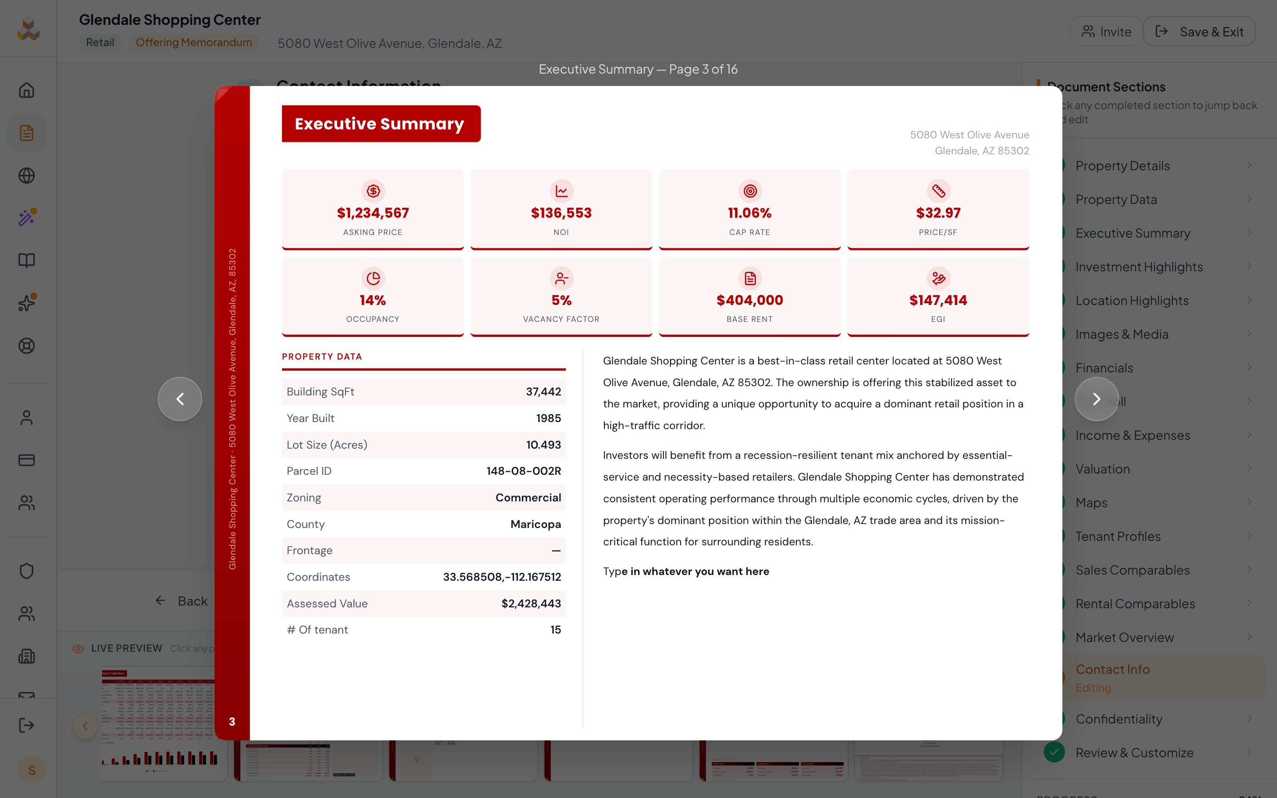Viewport: 1277px width, 798px height.
Task: Expand the Executive Summary section chevron
Action: (1250, 233)
